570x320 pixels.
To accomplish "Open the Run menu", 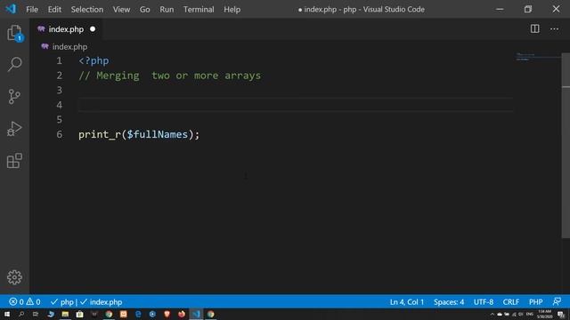I will click(167, 10).
